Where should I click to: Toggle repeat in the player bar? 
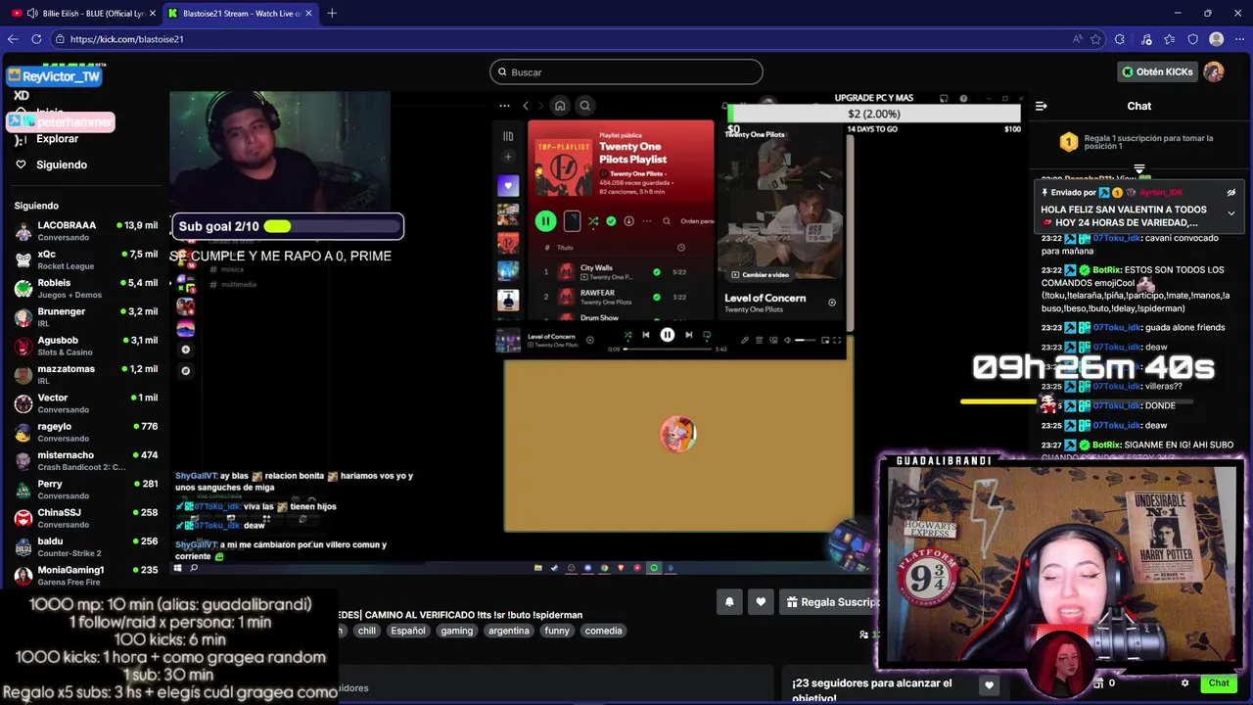point(707,335)
